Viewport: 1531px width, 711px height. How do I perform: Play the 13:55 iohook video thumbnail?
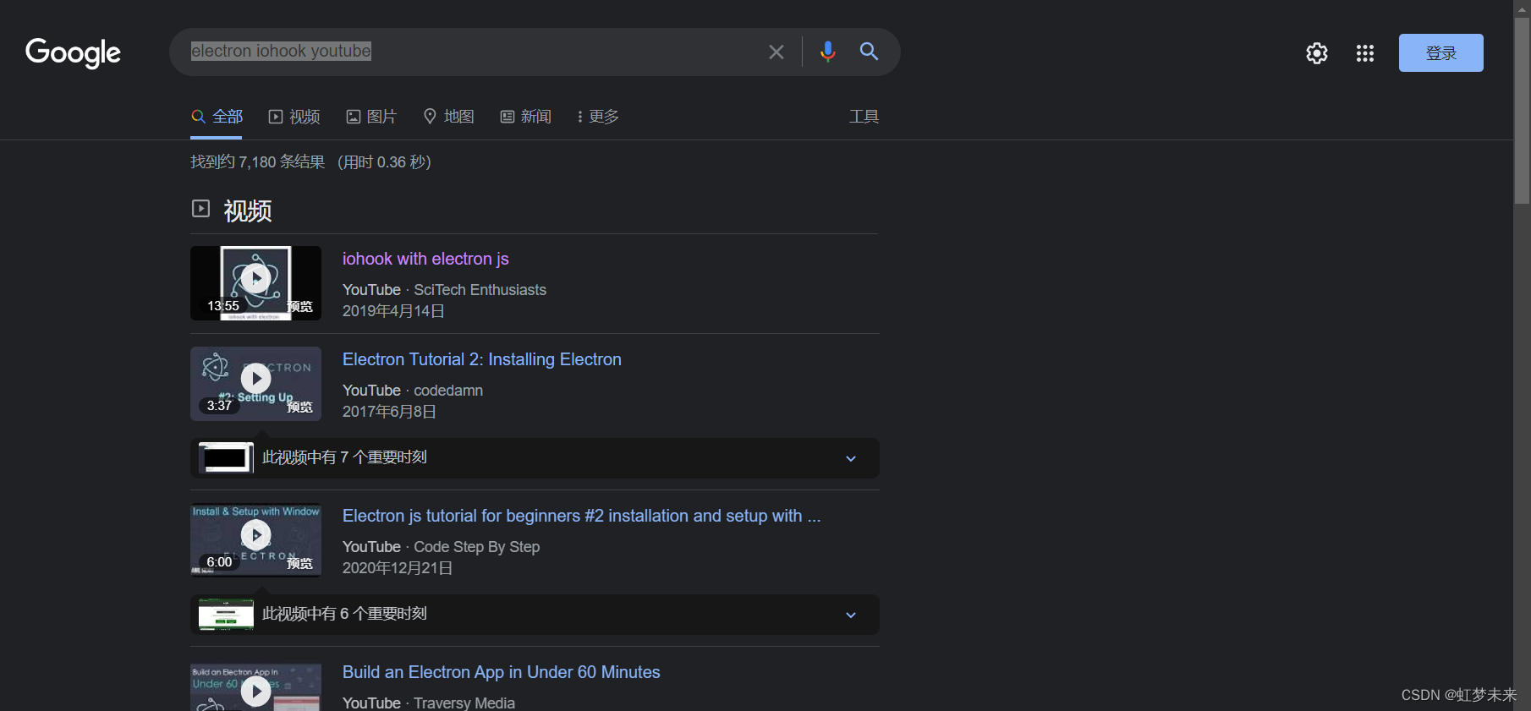(255, 283)
